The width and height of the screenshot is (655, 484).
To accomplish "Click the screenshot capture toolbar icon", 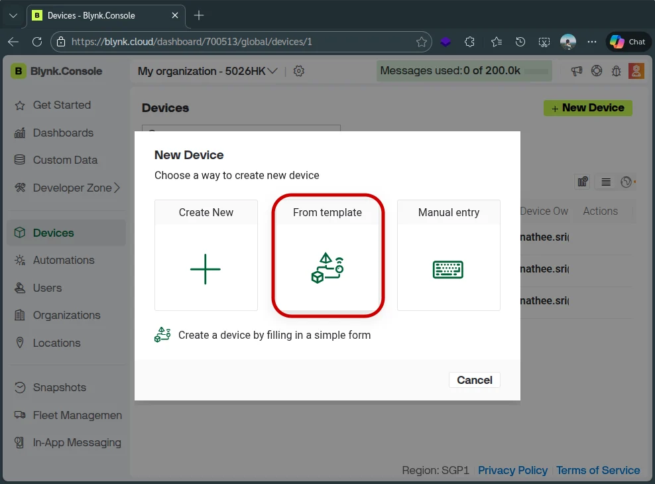I will 544,42.
